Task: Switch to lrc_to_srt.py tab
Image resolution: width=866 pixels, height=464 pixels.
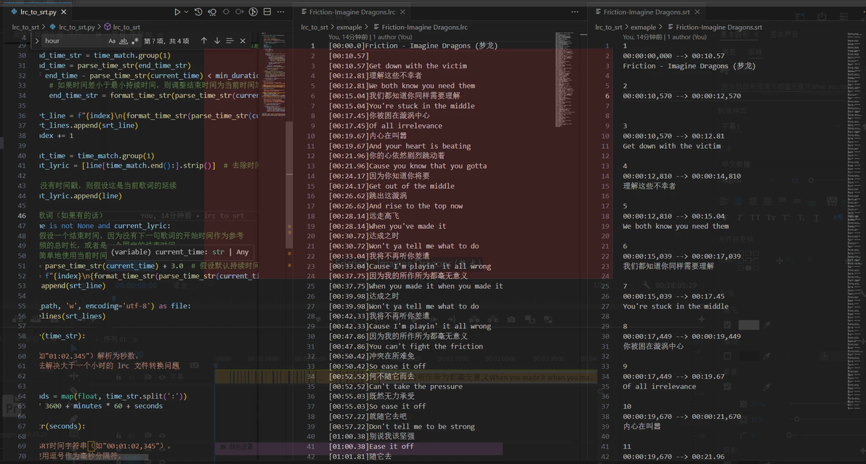Action: [x=38, y=12]
